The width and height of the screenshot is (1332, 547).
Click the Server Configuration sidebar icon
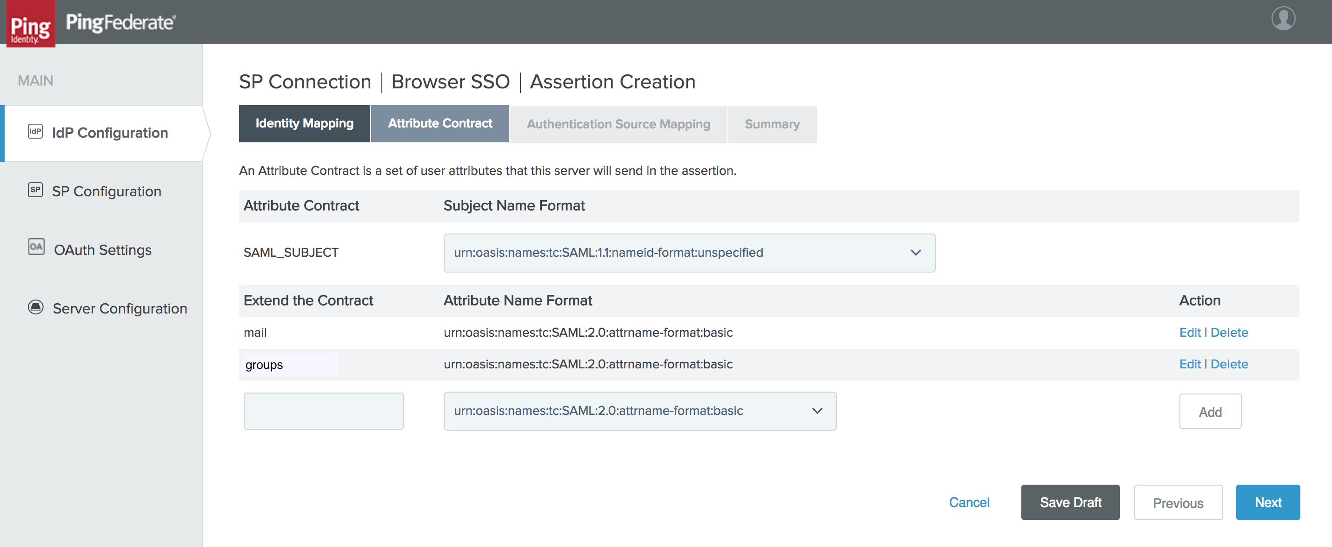click(x=36, y=307)
